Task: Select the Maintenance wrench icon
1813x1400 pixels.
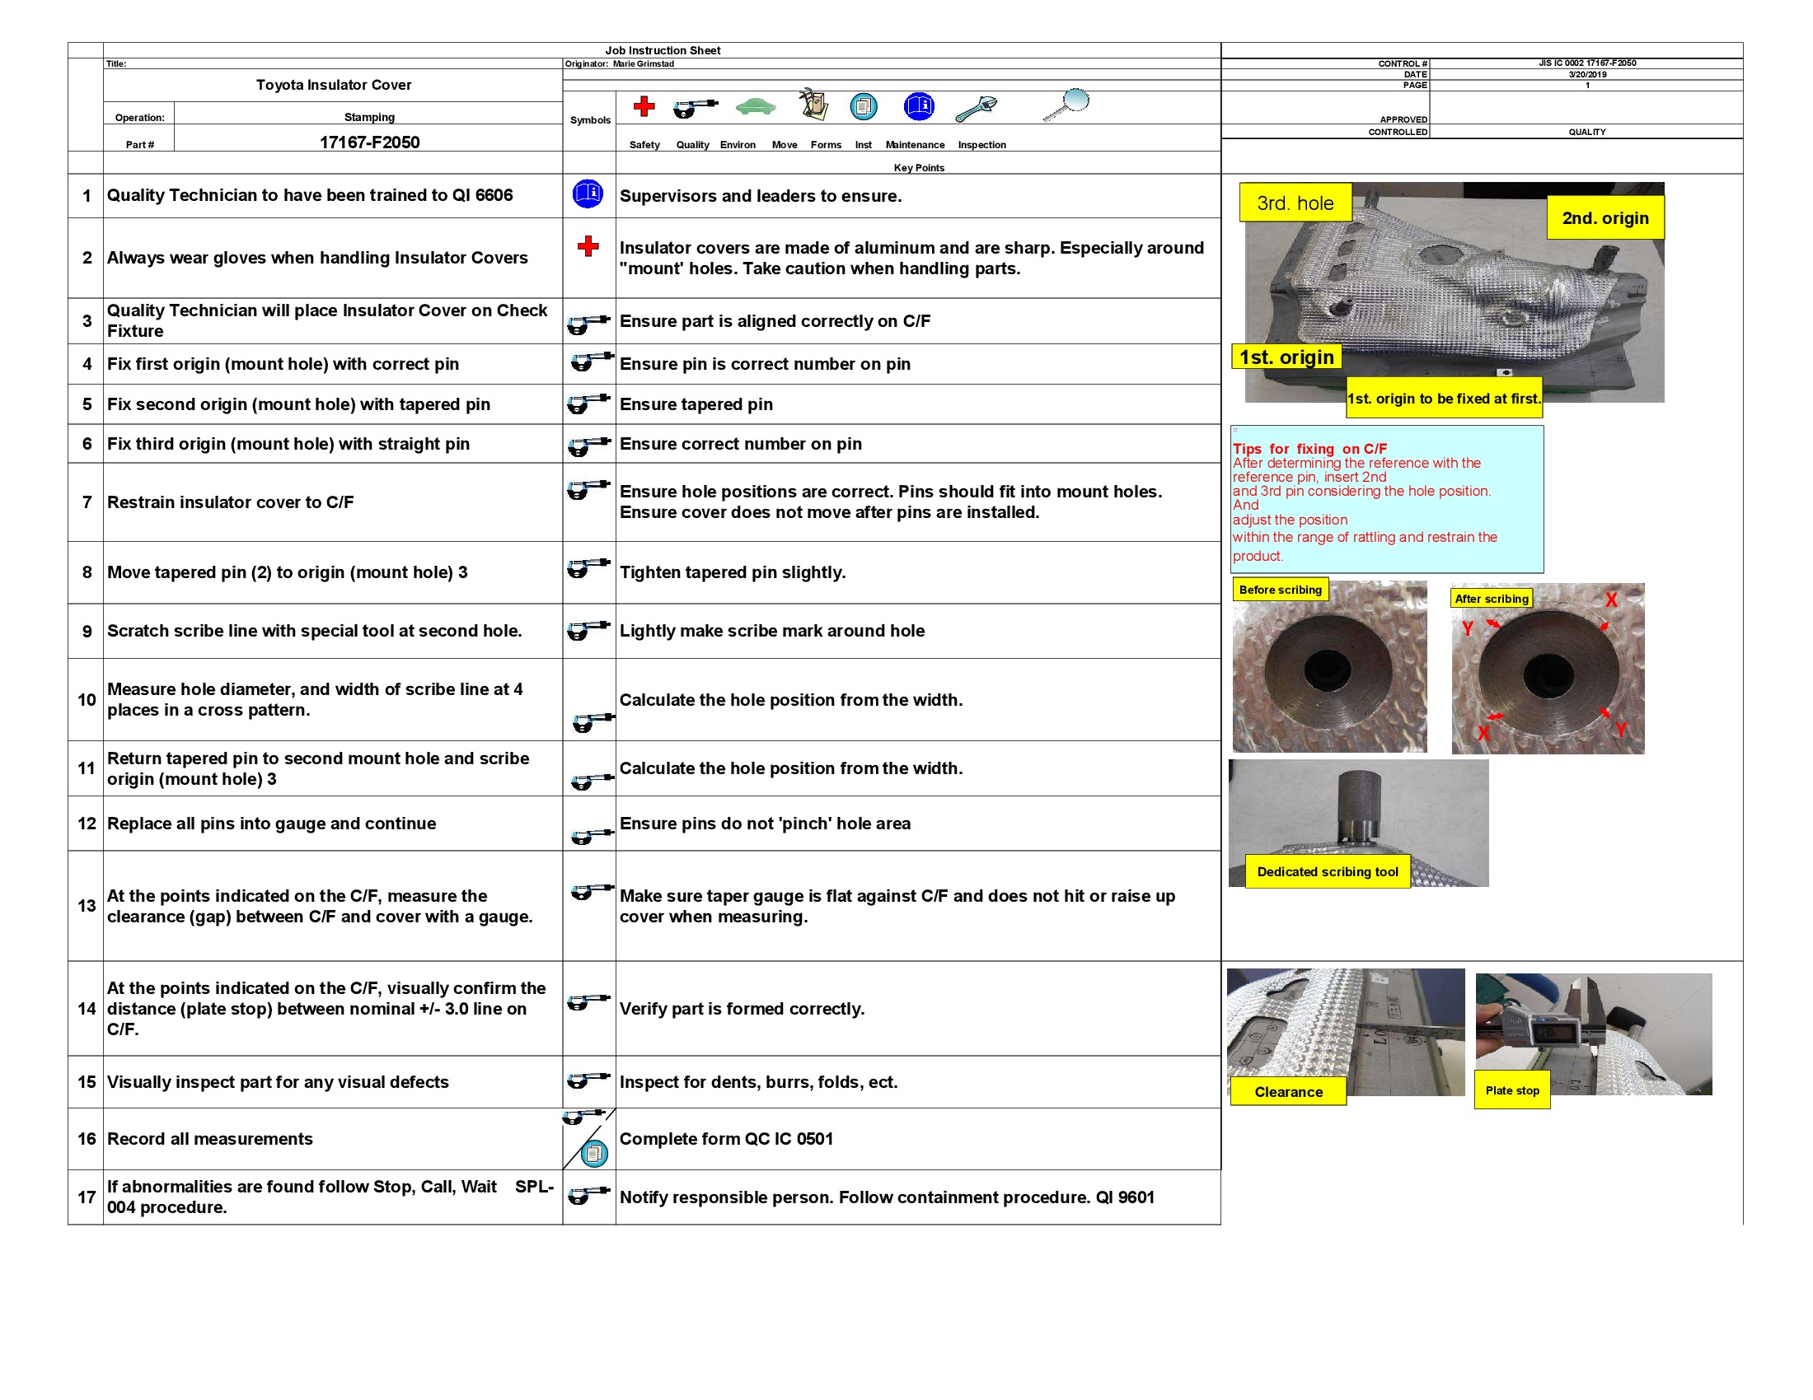Action: [976, 108]
